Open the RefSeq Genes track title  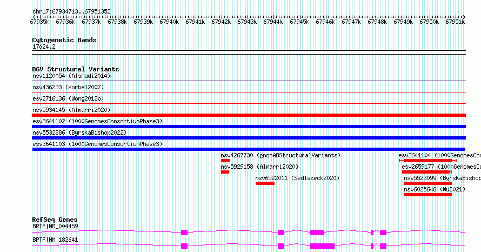point(55,220)
